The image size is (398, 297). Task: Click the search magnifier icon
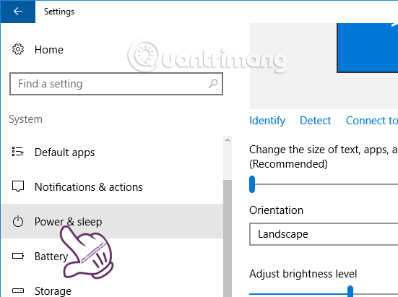pyautogui.click(x=213, y=84)
